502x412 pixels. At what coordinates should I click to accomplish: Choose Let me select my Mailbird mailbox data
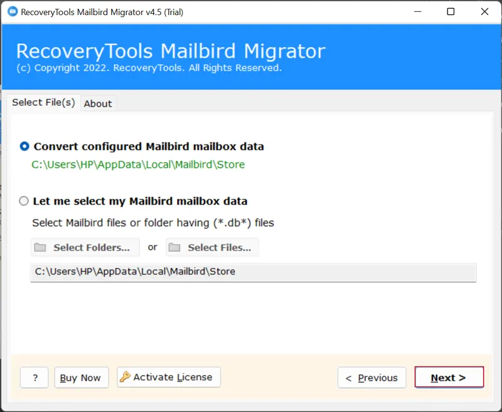24,202
